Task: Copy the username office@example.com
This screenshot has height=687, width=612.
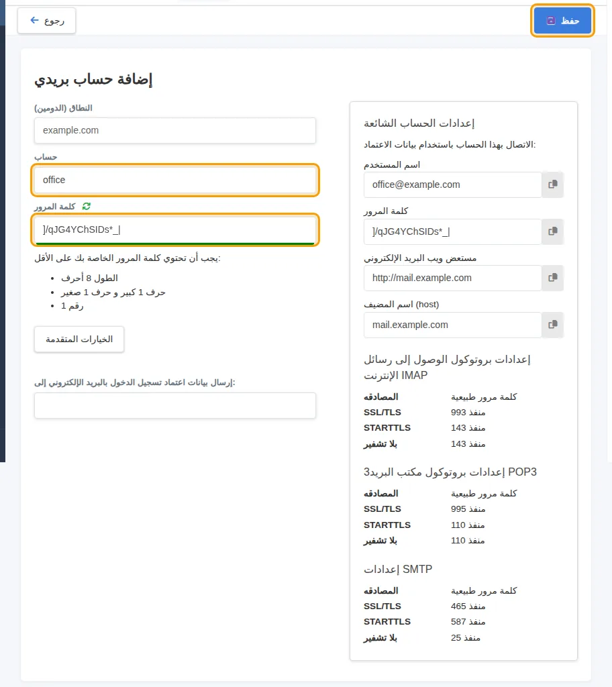Action: (x=553, y=184)
